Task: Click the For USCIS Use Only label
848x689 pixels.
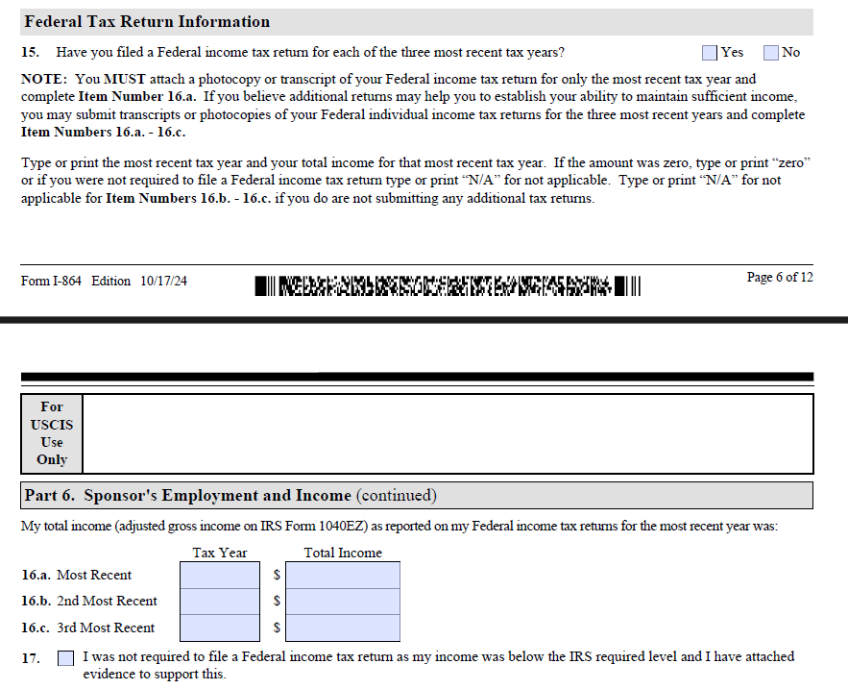Action: pyautogui.click(x=52, y=433)
